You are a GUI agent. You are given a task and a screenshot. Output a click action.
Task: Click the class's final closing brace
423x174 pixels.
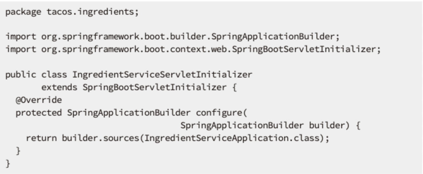(8, 164)
